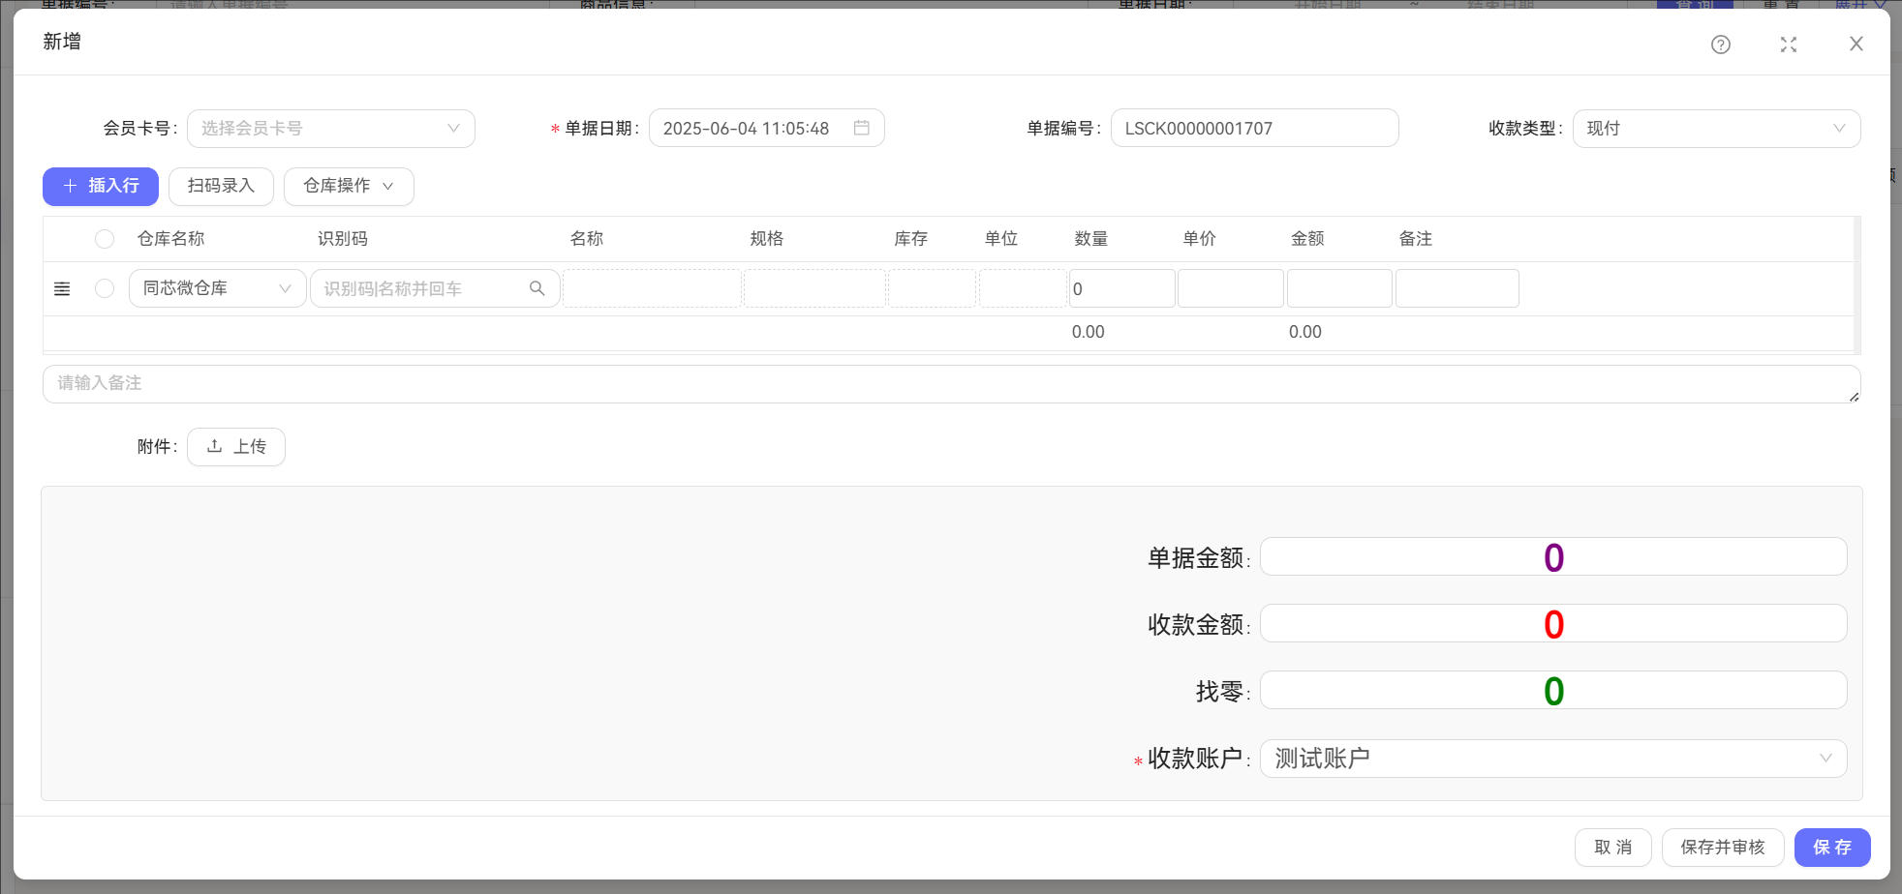Image resolution: width=1902 pixels, height=894 pixels.
Task: Click the upload icon next to 附件
Action: click(215, 446)
